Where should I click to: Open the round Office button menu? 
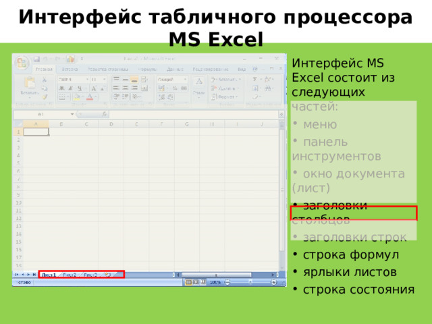22,63
